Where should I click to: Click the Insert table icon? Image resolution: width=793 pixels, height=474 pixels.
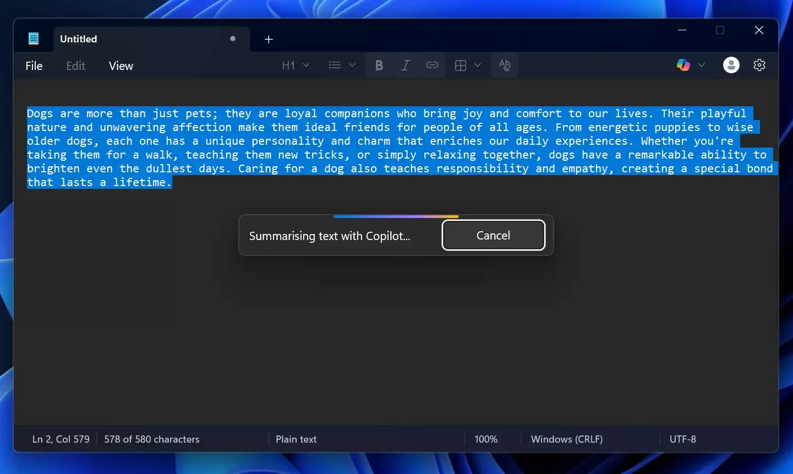coord(461,66)
